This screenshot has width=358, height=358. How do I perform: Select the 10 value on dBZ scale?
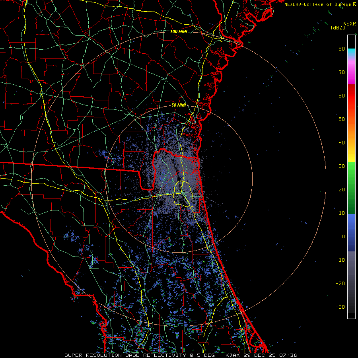[x=342, y=213]
